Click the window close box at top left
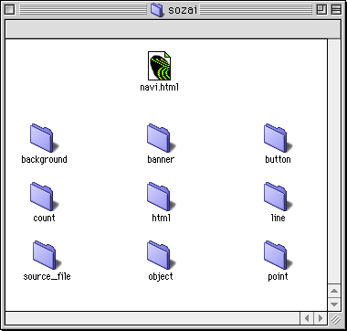 (x=10, y=10)
